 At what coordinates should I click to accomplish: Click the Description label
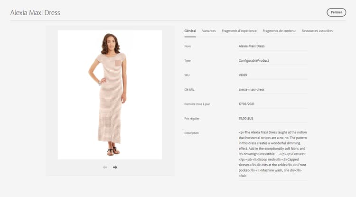click(x=192, y=133)
